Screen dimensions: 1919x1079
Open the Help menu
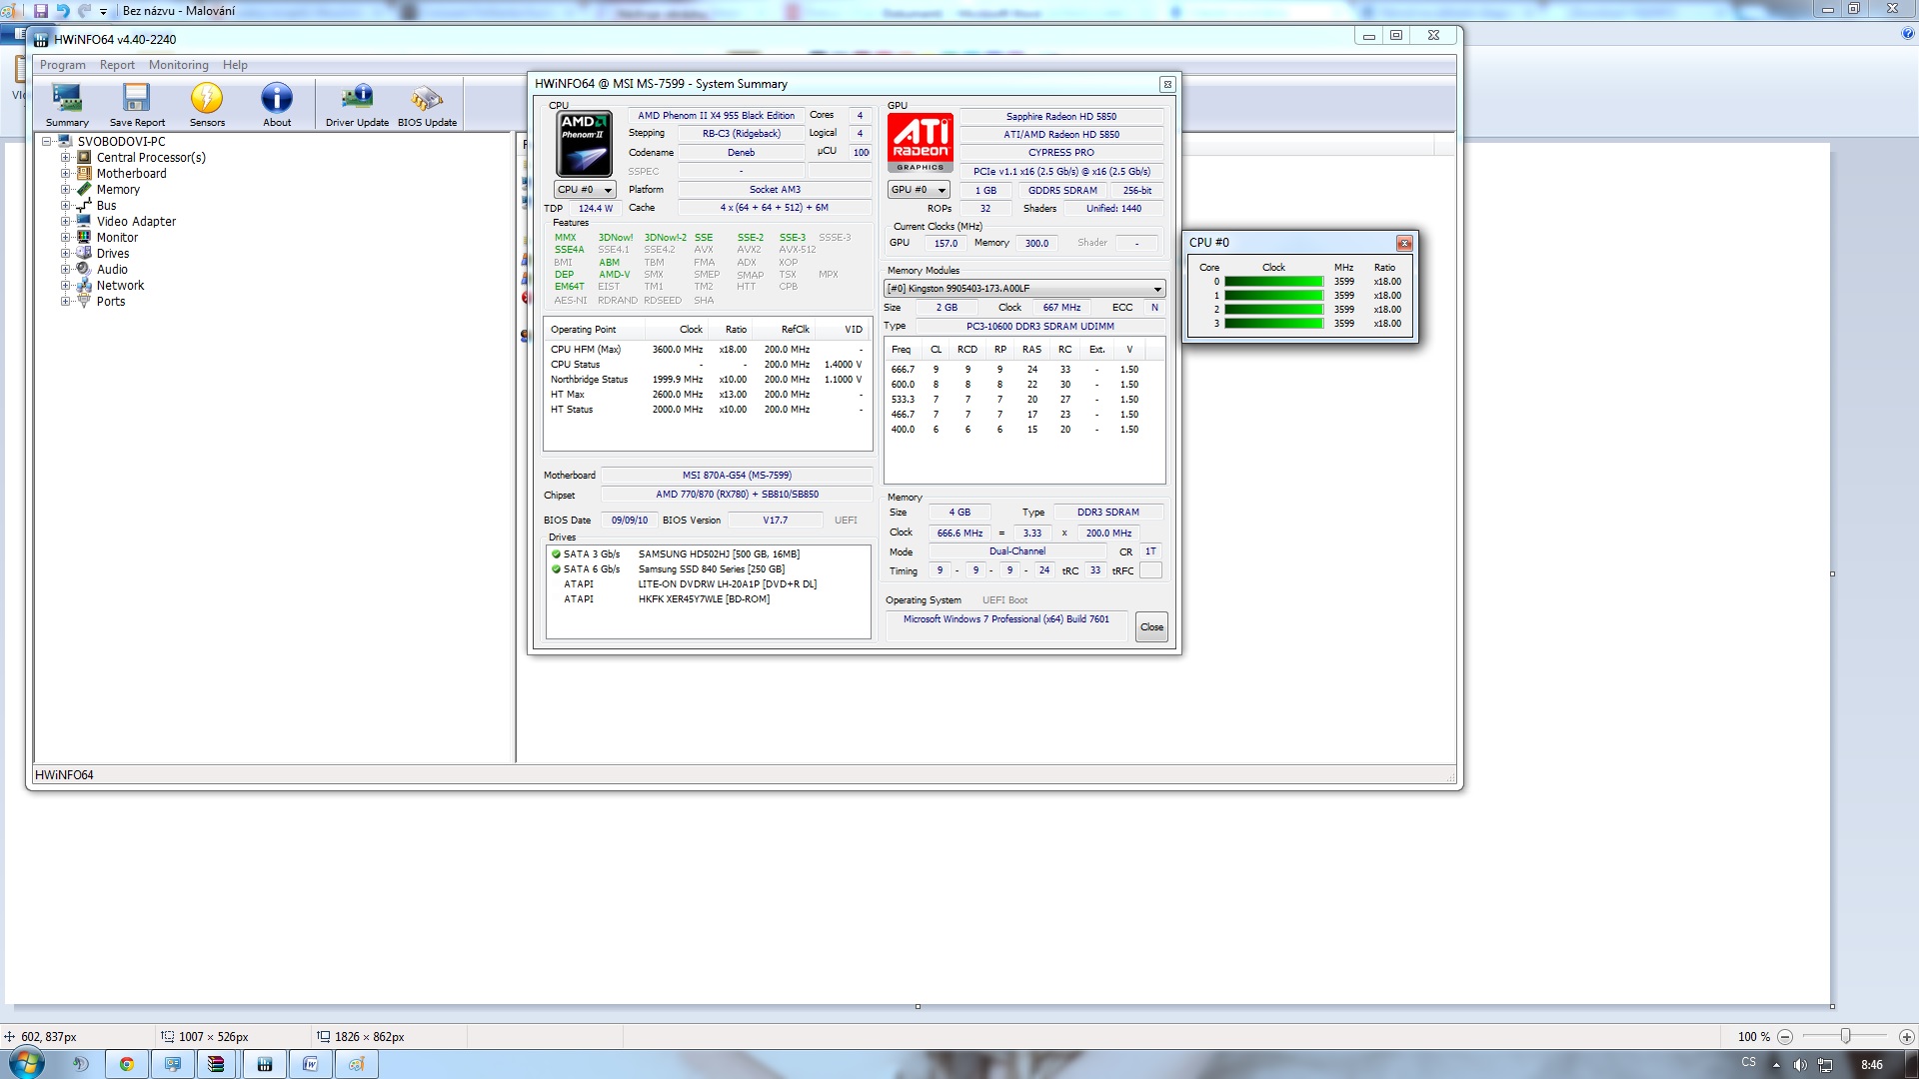pos(235,65)
